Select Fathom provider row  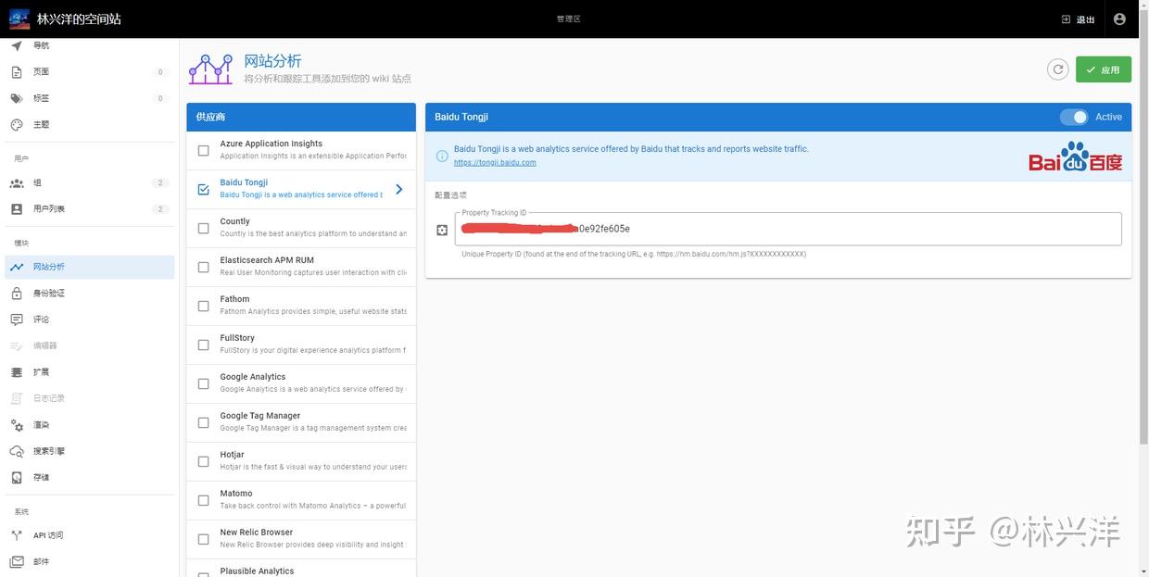click(301, 306)
